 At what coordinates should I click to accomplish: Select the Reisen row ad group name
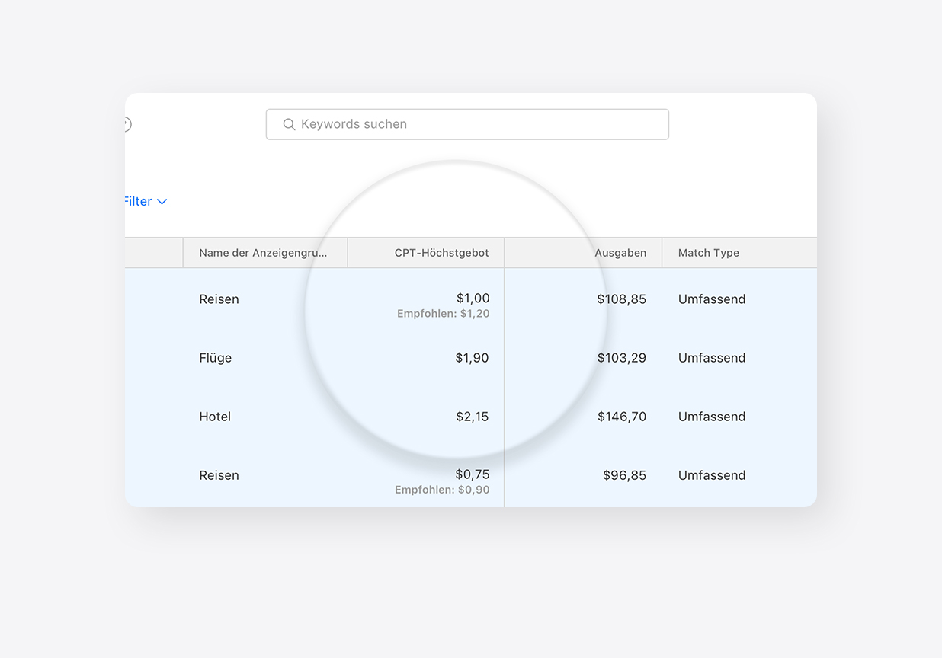tap(219, 299)
